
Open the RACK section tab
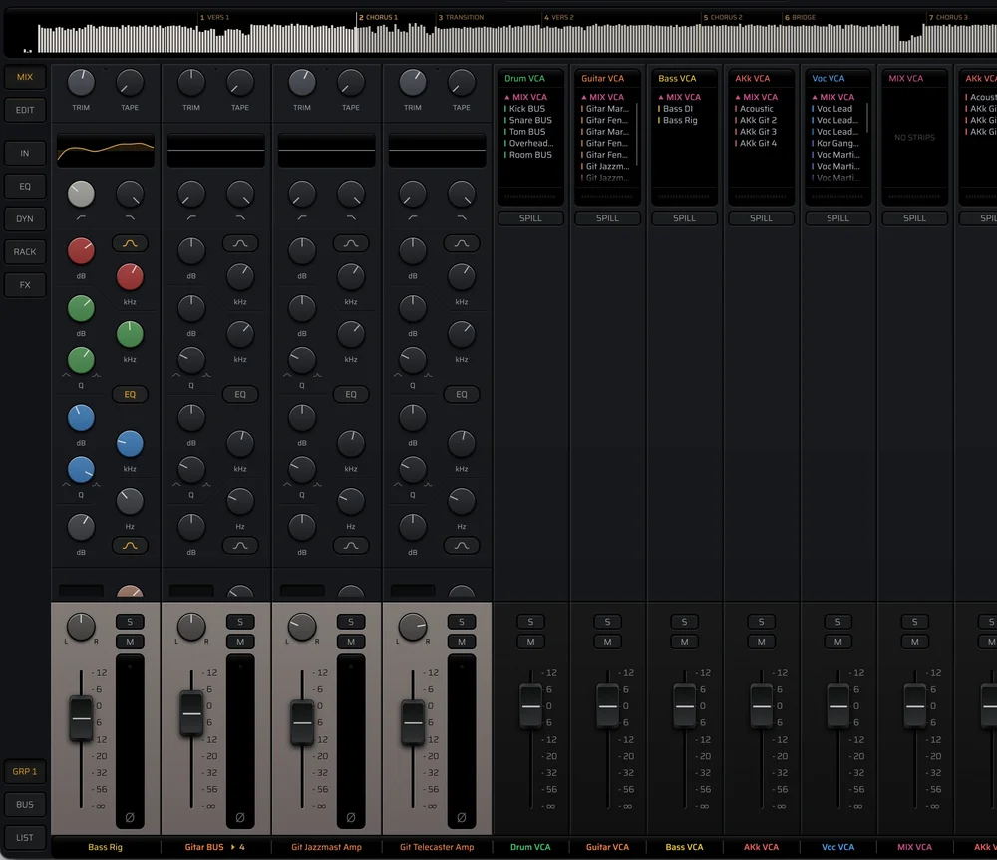(x=25, y=252)
